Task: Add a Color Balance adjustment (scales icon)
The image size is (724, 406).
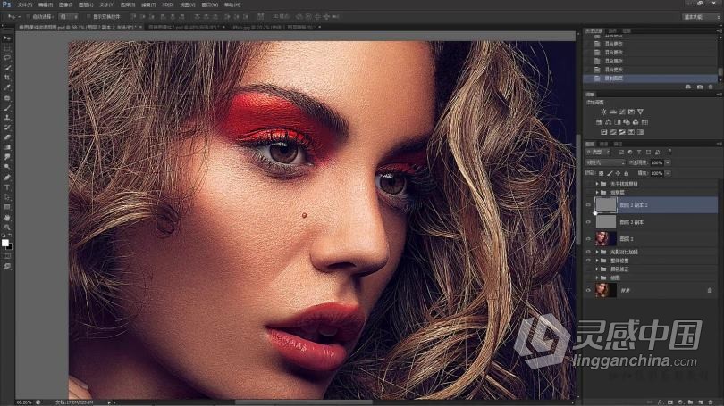Action: pos(609,122)
